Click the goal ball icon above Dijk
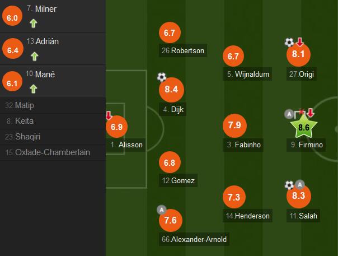 click(162, 77)
